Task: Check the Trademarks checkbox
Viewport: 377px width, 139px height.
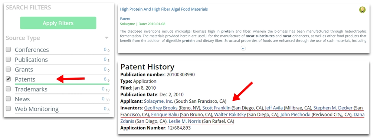Action: click(9, 89)
